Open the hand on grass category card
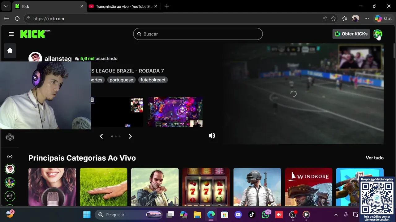Viewport: 396px width, 222px height. [104, 187]
